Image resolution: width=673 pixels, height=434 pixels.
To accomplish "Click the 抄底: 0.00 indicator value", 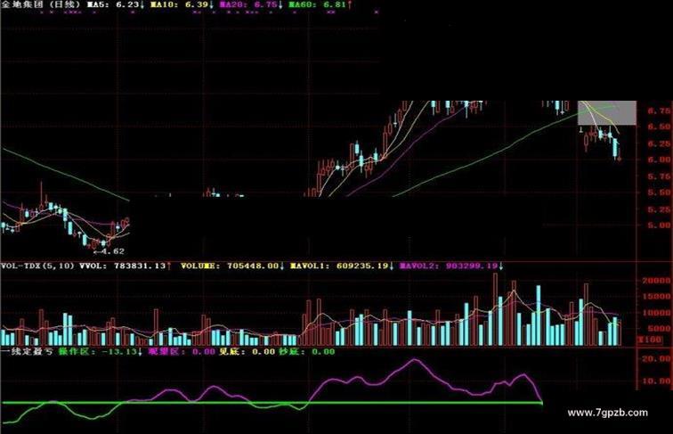I will (307, 352).
